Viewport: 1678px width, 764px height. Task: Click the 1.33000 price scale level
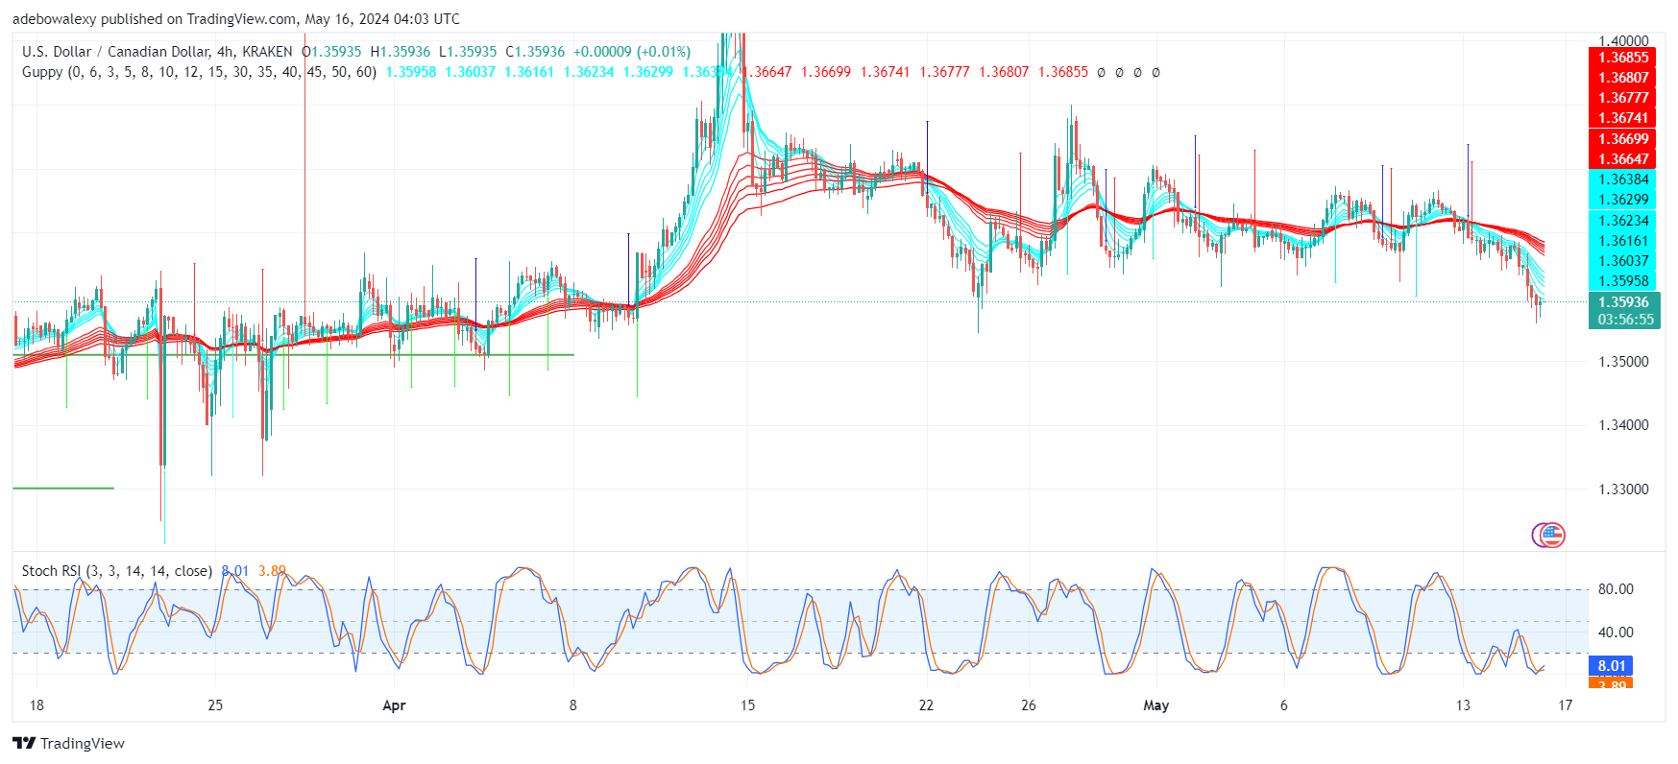[1623, 489]
